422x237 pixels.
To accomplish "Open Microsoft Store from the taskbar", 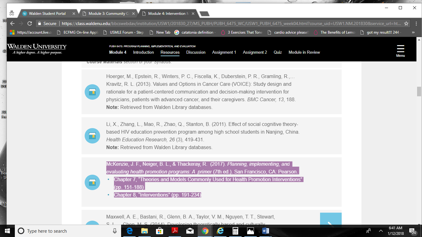I will [x=159, y=231].
